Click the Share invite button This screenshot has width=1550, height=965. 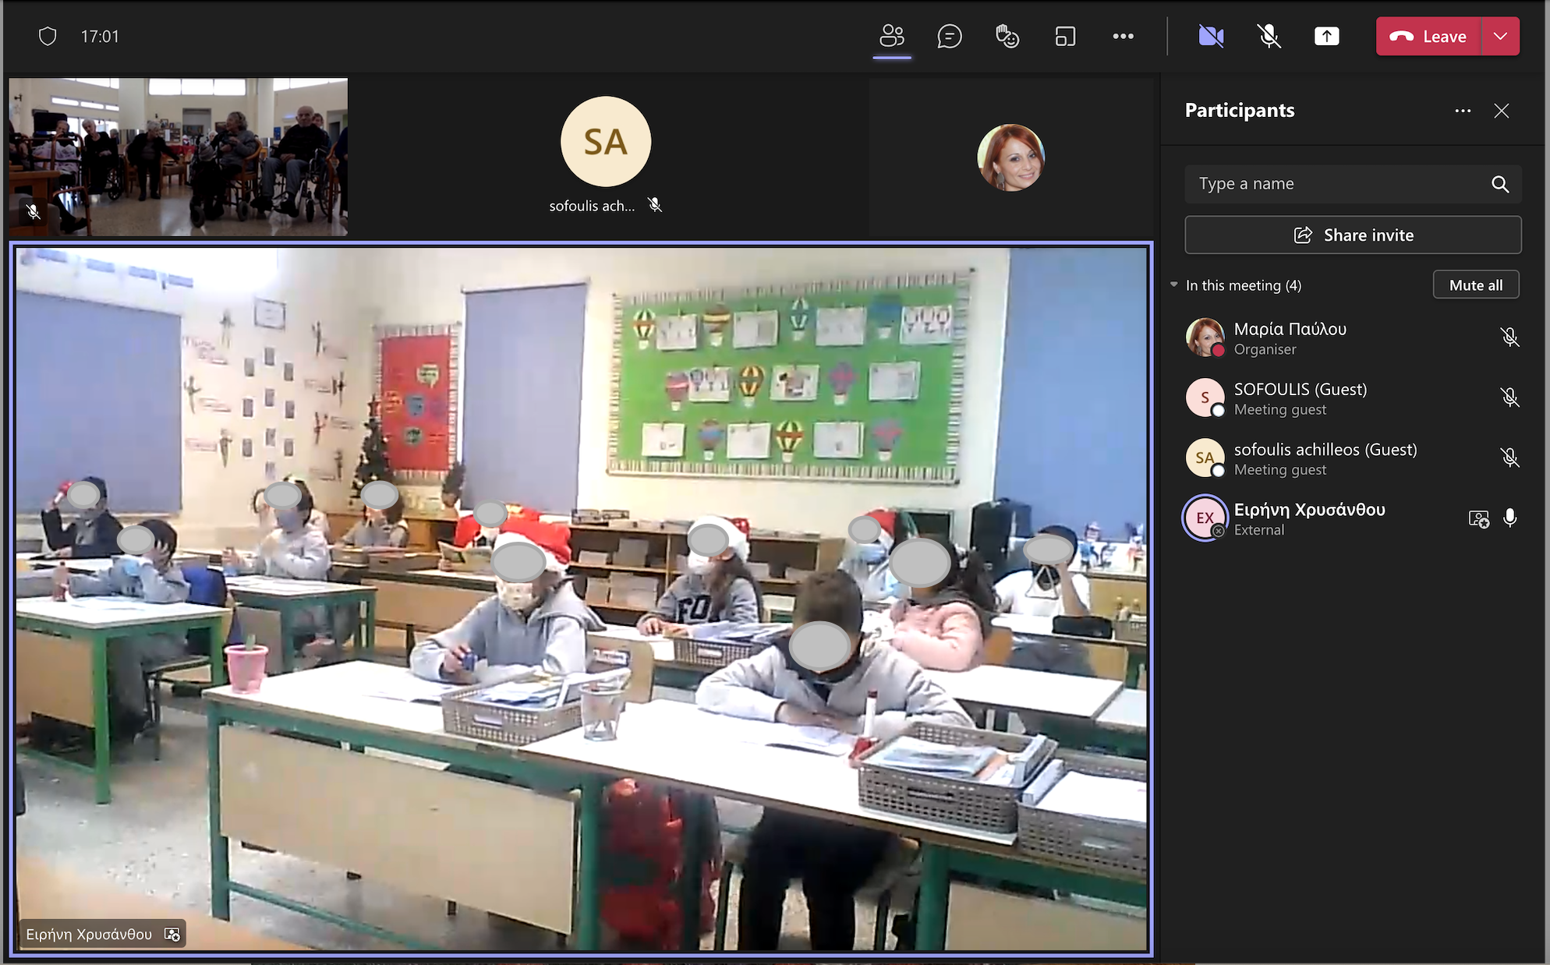click(1353, 235)
